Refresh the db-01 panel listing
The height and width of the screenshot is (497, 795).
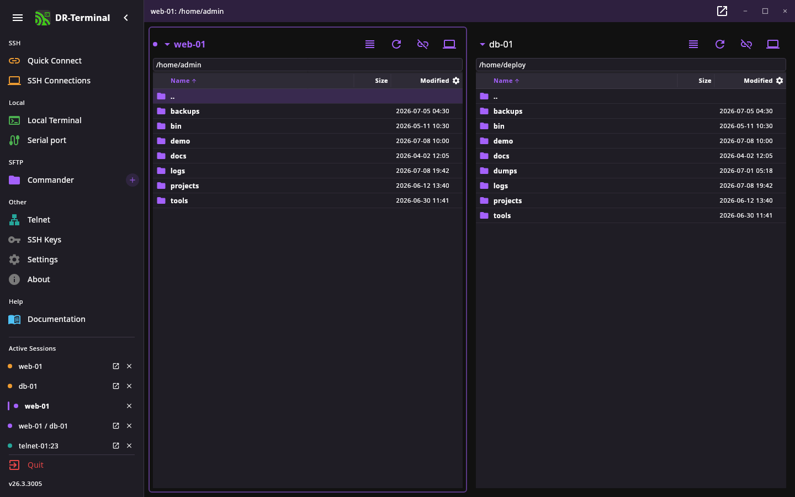point(720,44)
